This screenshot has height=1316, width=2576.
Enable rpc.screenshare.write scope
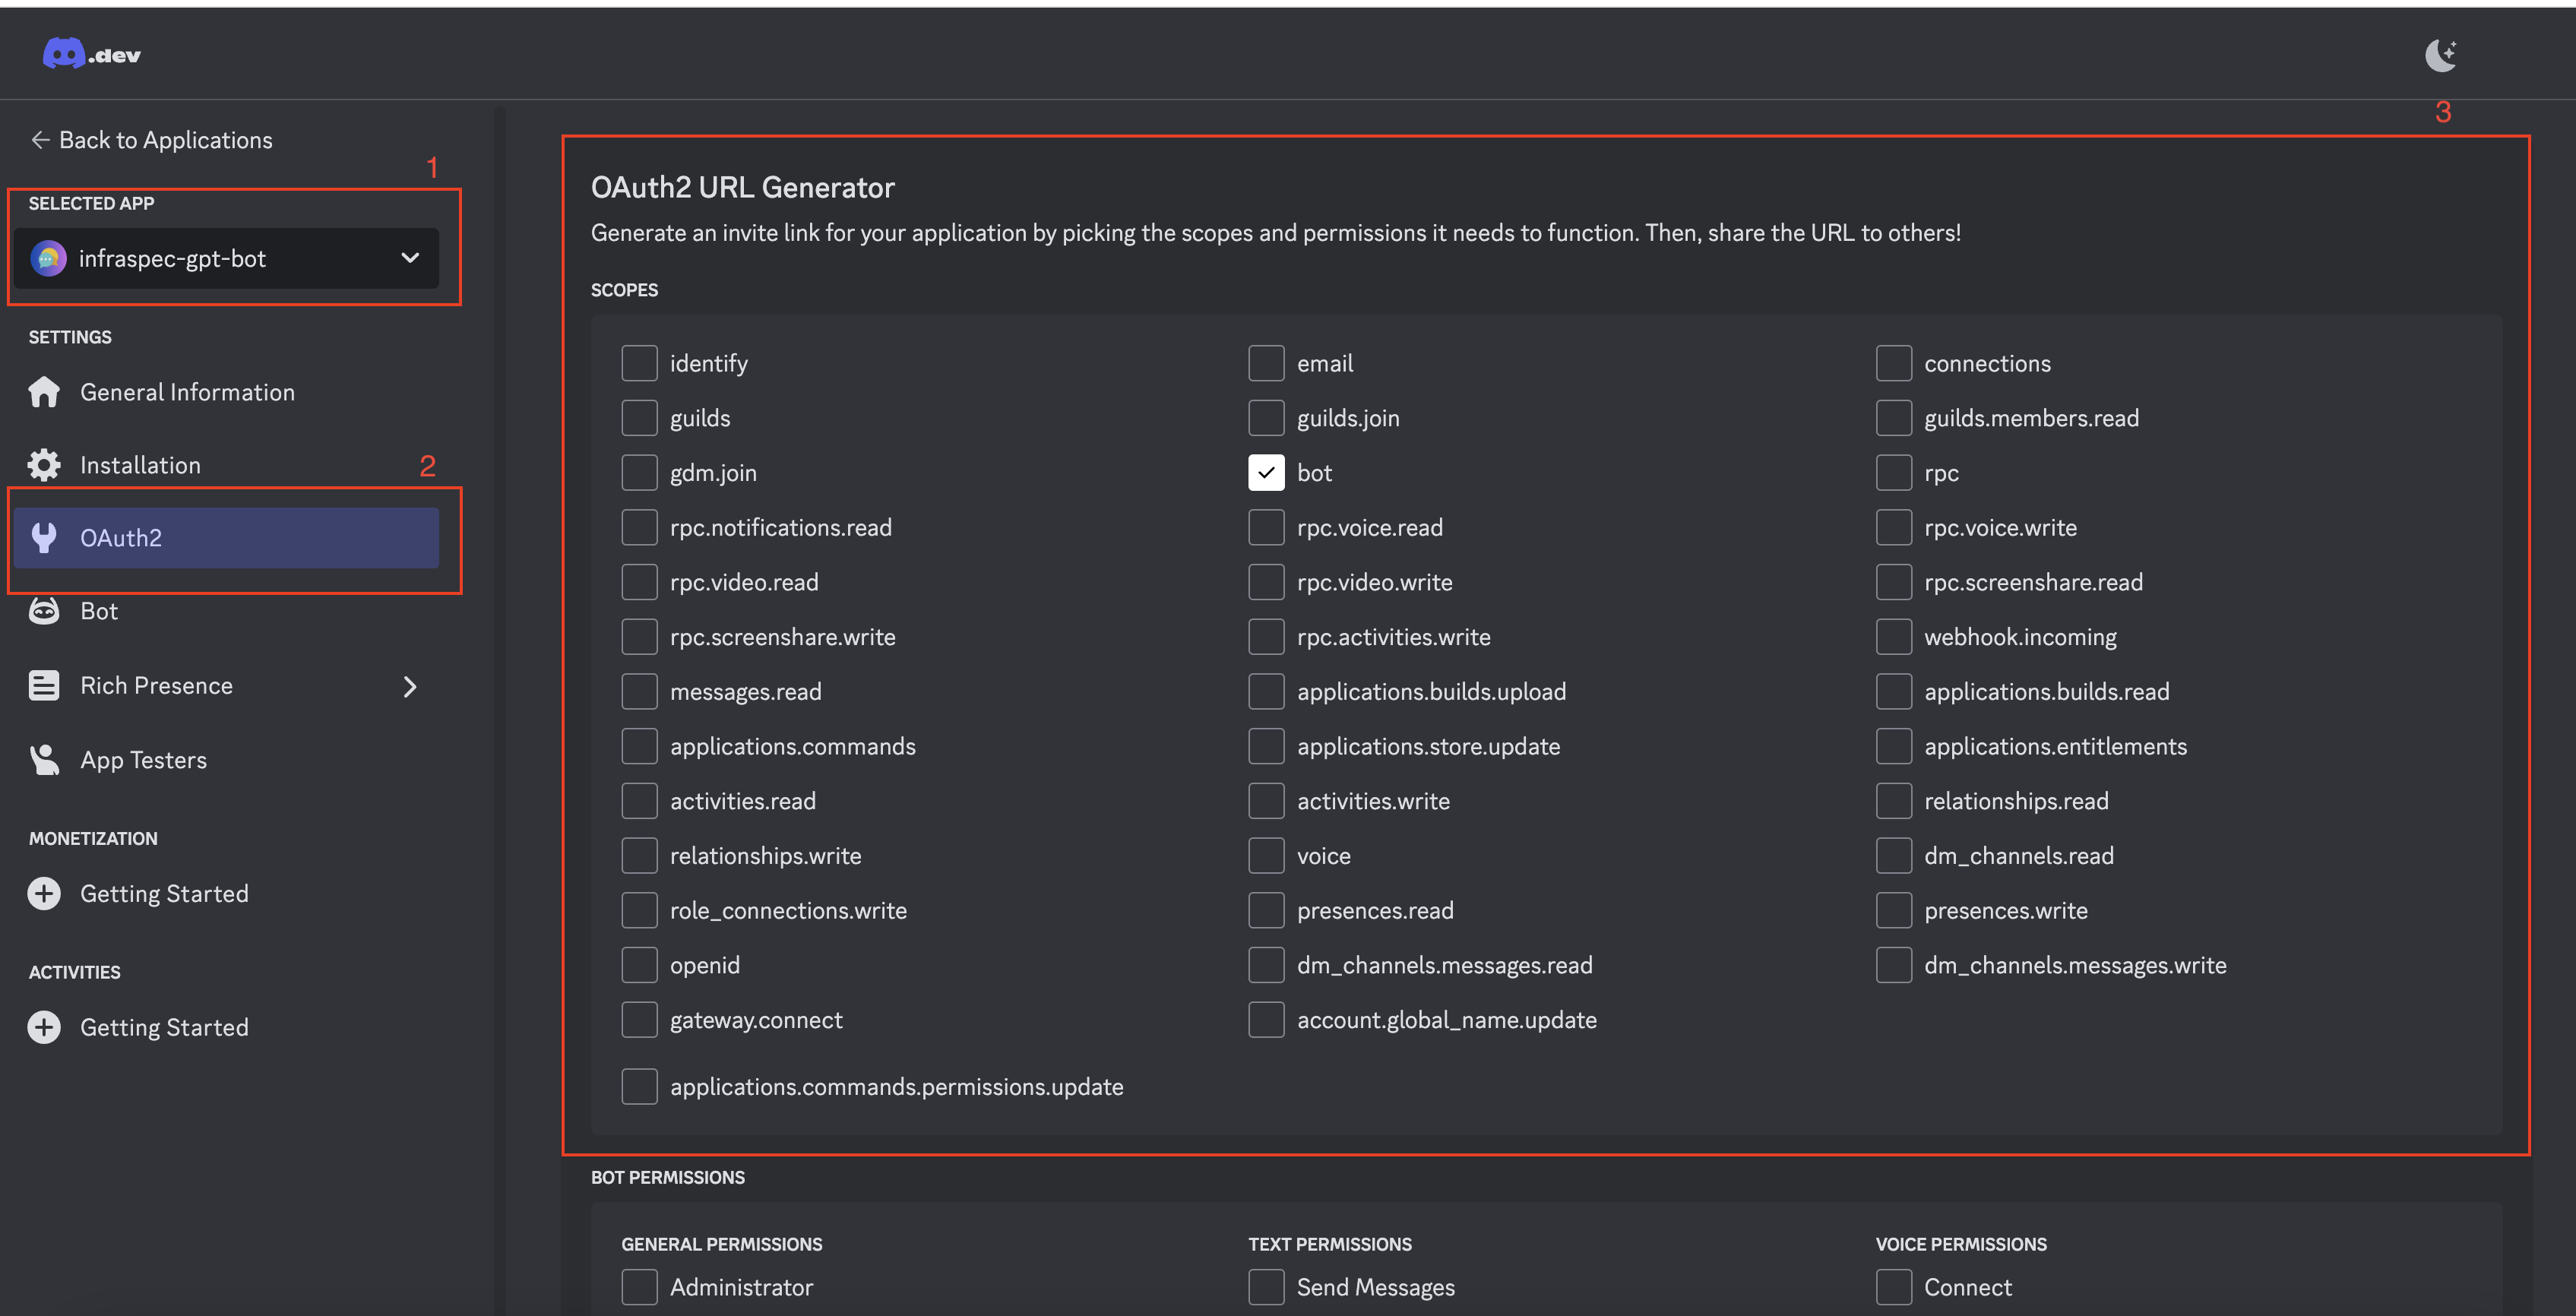tap(639, 637)
